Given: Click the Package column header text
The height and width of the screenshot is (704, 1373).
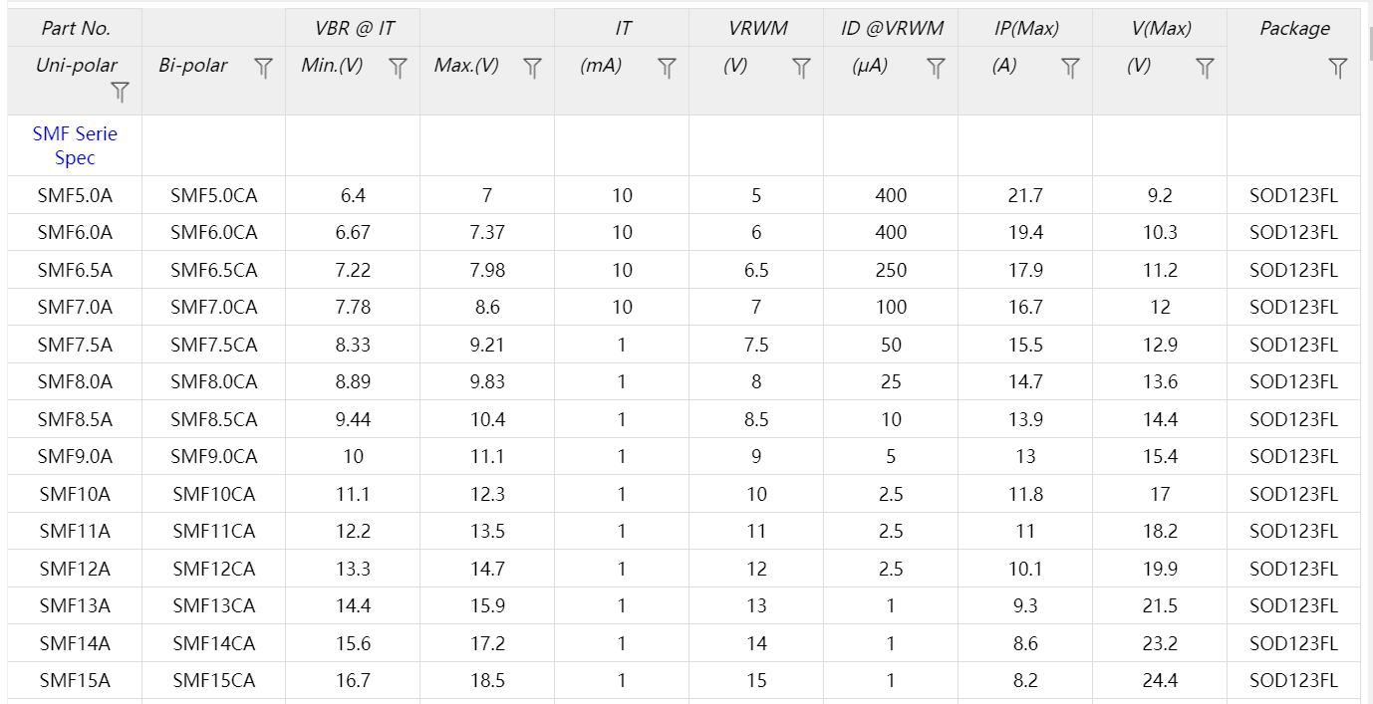Looking at the screenshot, I should (x=1294, y=28).
